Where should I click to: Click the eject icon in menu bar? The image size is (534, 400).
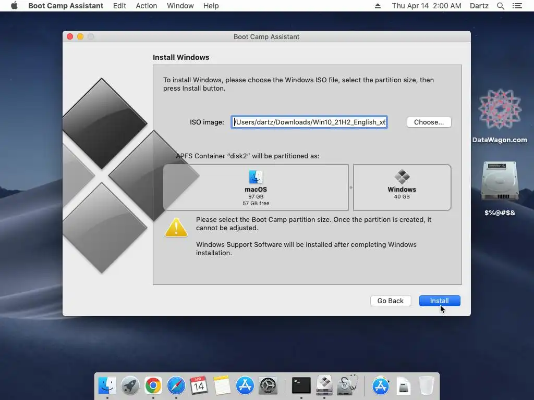[x=378, y=6]
